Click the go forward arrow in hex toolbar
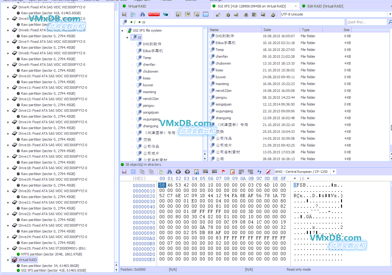The image size is (392, 275). click(x=187, y=172)
